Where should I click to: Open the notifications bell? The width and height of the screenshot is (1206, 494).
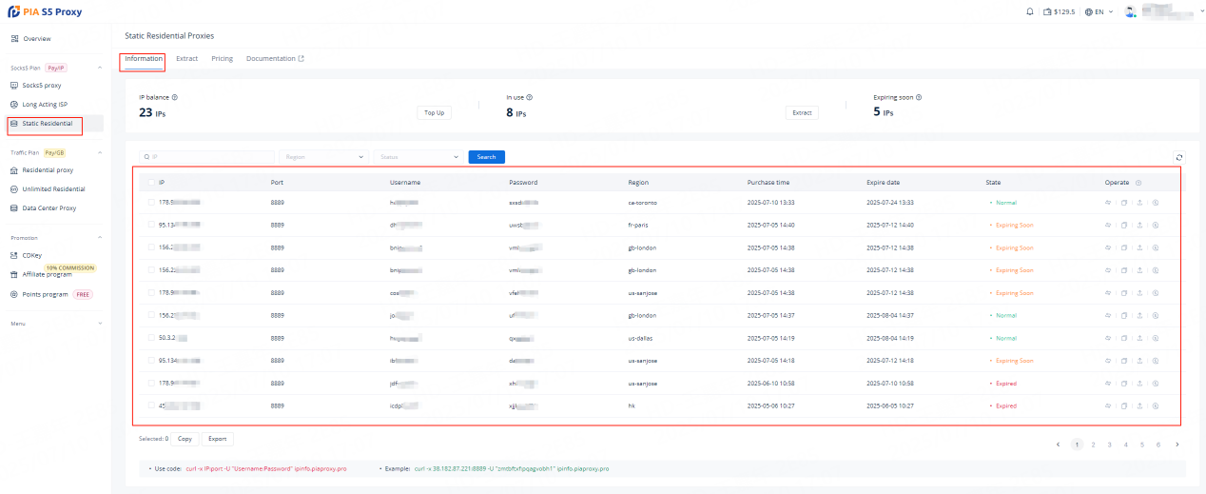click(x=1030, y=12)
